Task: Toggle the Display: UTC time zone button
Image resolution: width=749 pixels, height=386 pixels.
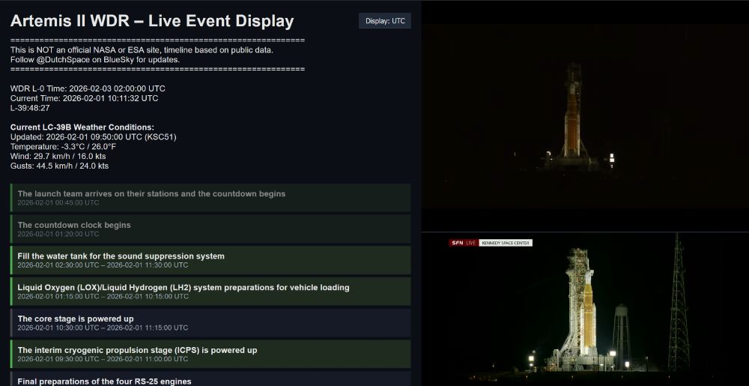Action: click(x=385, y=21)
